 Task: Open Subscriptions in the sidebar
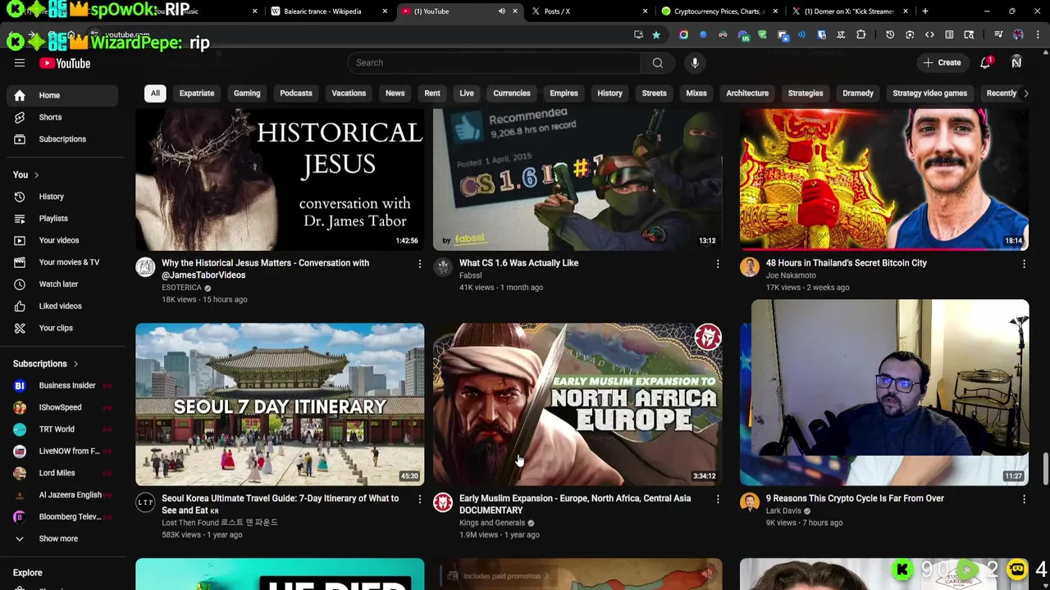click(62, 139)
